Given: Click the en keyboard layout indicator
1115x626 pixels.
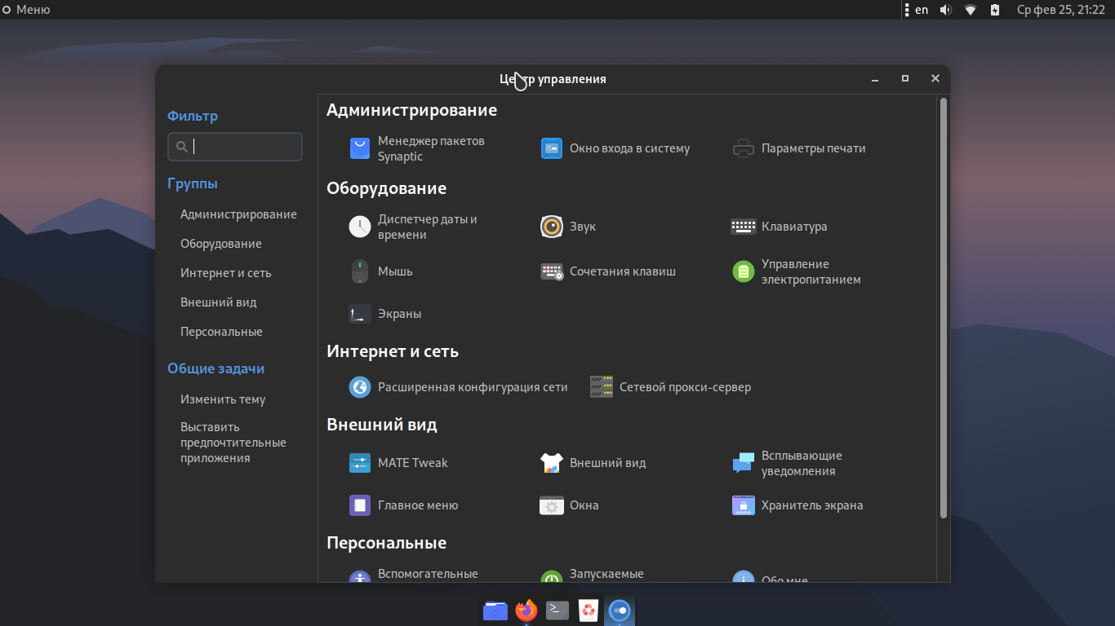Looking at the screenshot, I should tap(922, 10).
